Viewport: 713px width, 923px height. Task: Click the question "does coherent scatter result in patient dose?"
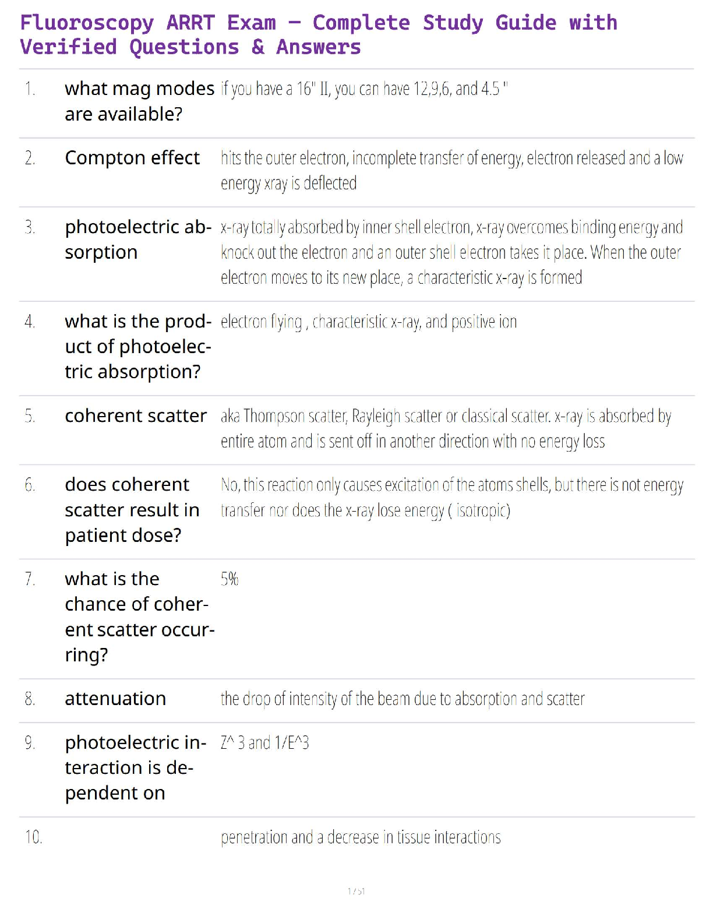pyautogui.click(x=132, y=509)
